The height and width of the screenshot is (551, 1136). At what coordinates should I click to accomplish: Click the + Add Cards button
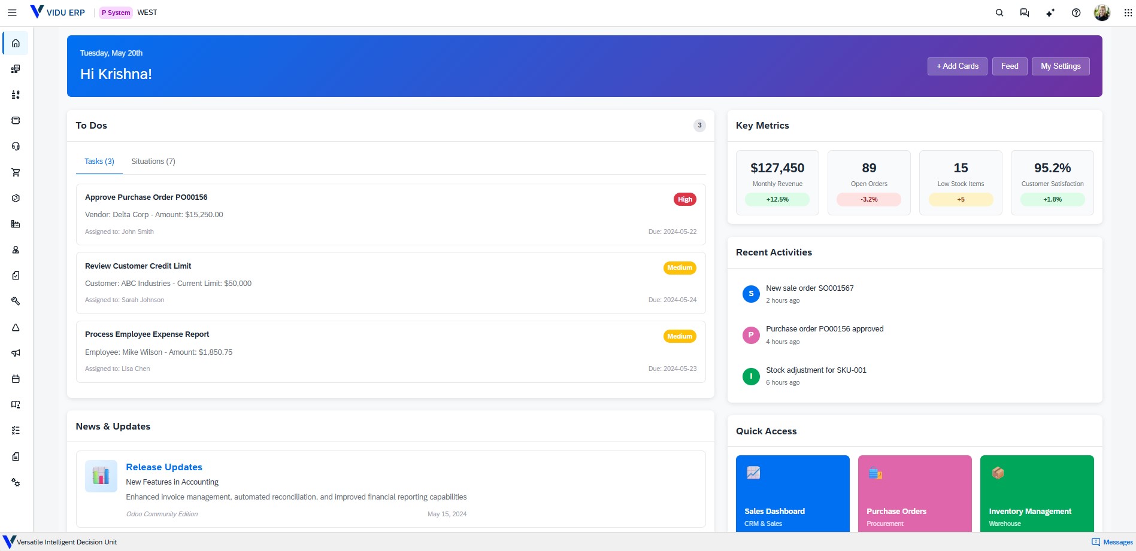point(957,66)
